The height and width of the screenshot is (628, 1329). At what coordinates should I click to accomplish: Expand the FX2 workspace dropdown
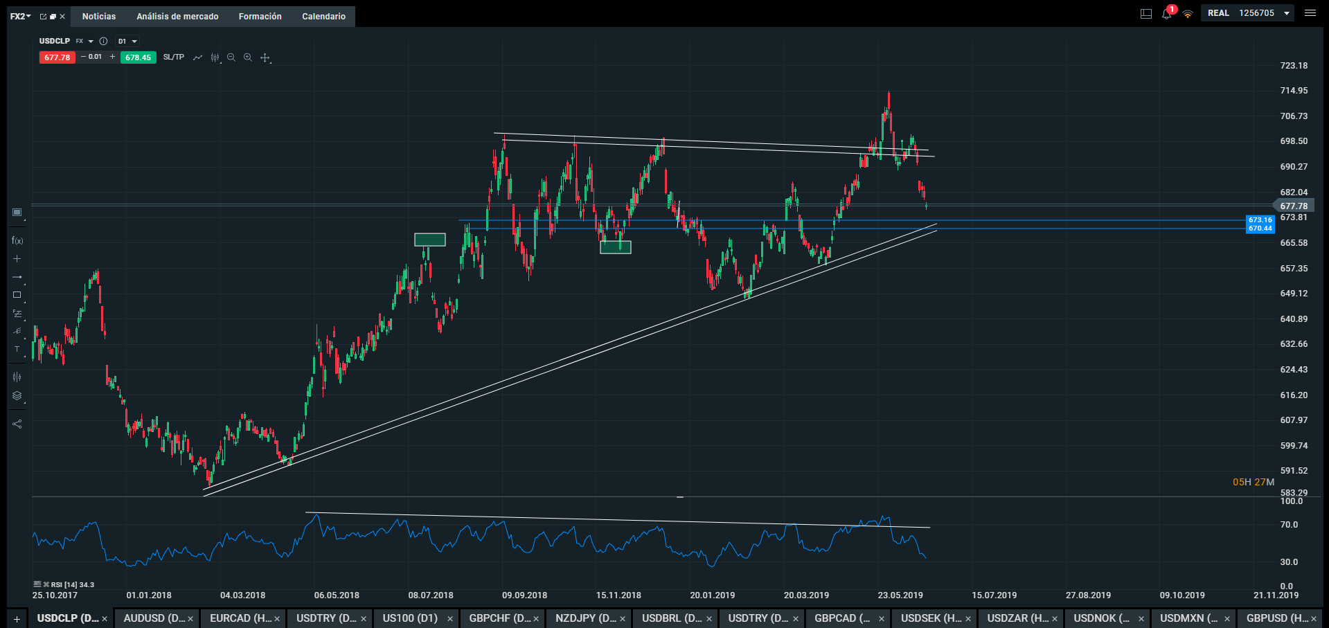tap(21, 16)
